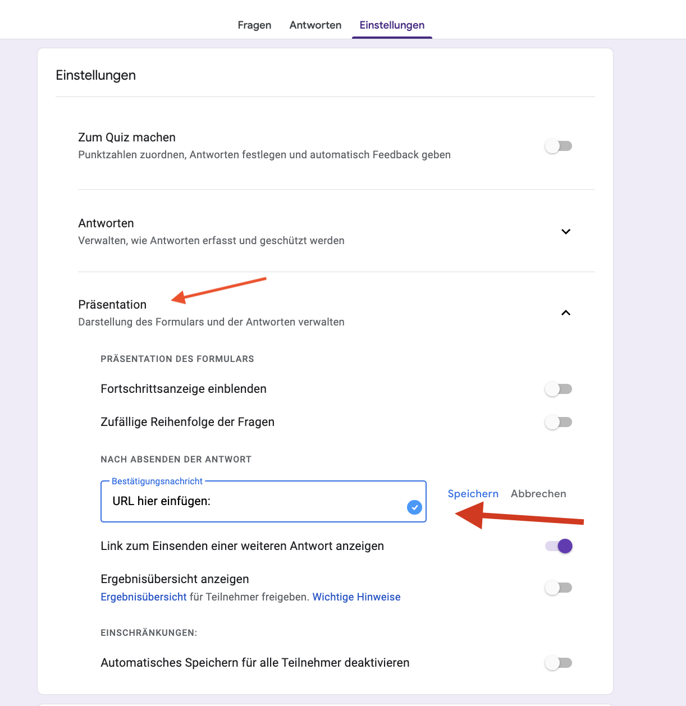The height and width of the screenshot is (706, 686).
Task: Click into the Bestätigungsnachricht text field
Action: click(253, 501)
